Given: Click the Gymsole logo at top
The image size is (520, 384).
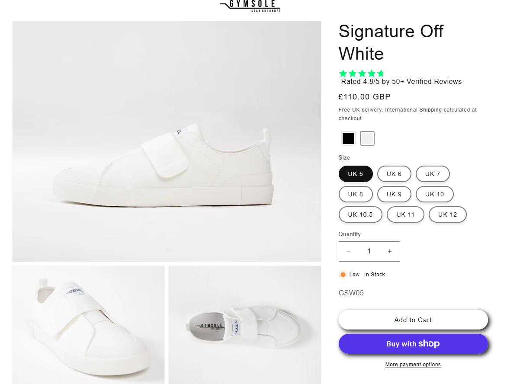Looking at the screenshot, I should [x=250, y=6].
